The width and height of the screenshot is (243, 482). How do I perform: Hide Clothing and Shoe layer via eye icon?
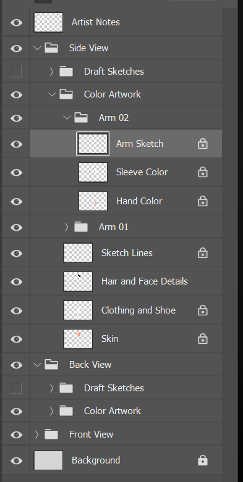coord(16,311)
